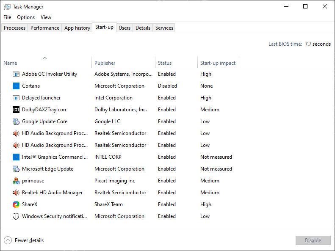Screen dimensions: 335x251
Task: Click the Intel Graphics Command icon
Action: (x=16, y=157)
